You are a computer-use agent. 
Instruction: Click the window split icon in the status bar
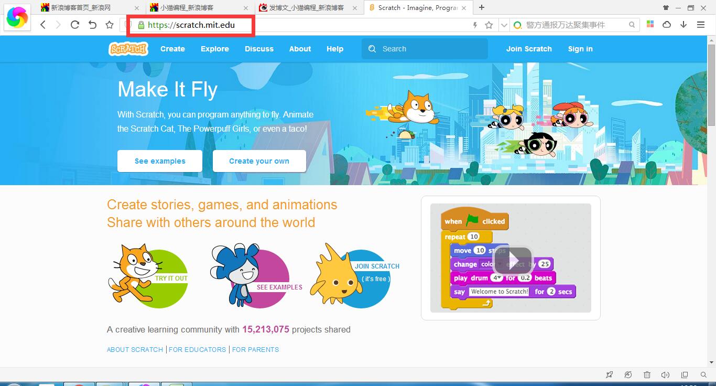tap(685, 375)
